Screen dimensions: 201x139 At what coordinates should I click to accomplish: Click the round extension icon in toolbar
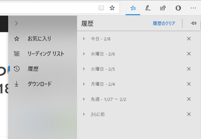178,8
